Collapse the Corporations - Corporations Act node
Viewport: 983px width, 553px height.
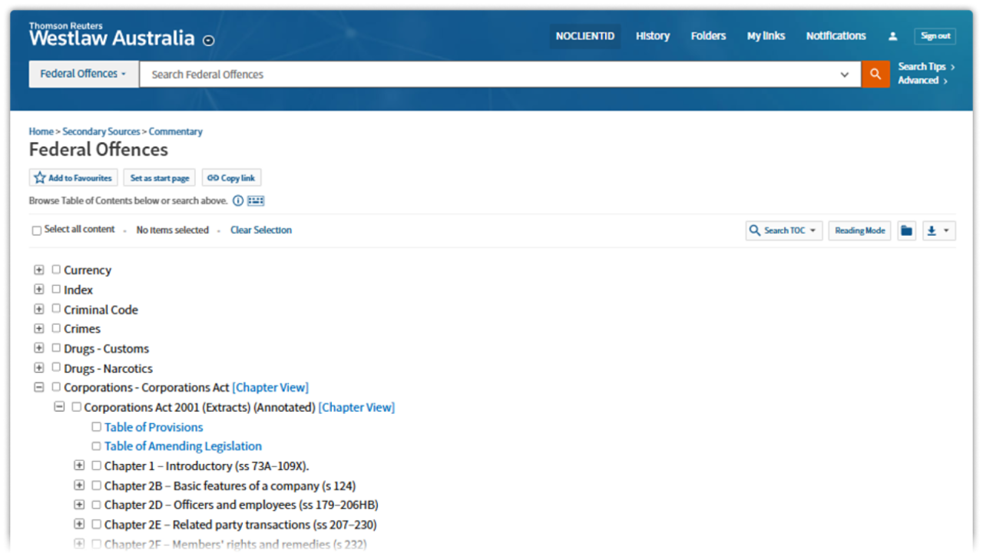point(39,387)
